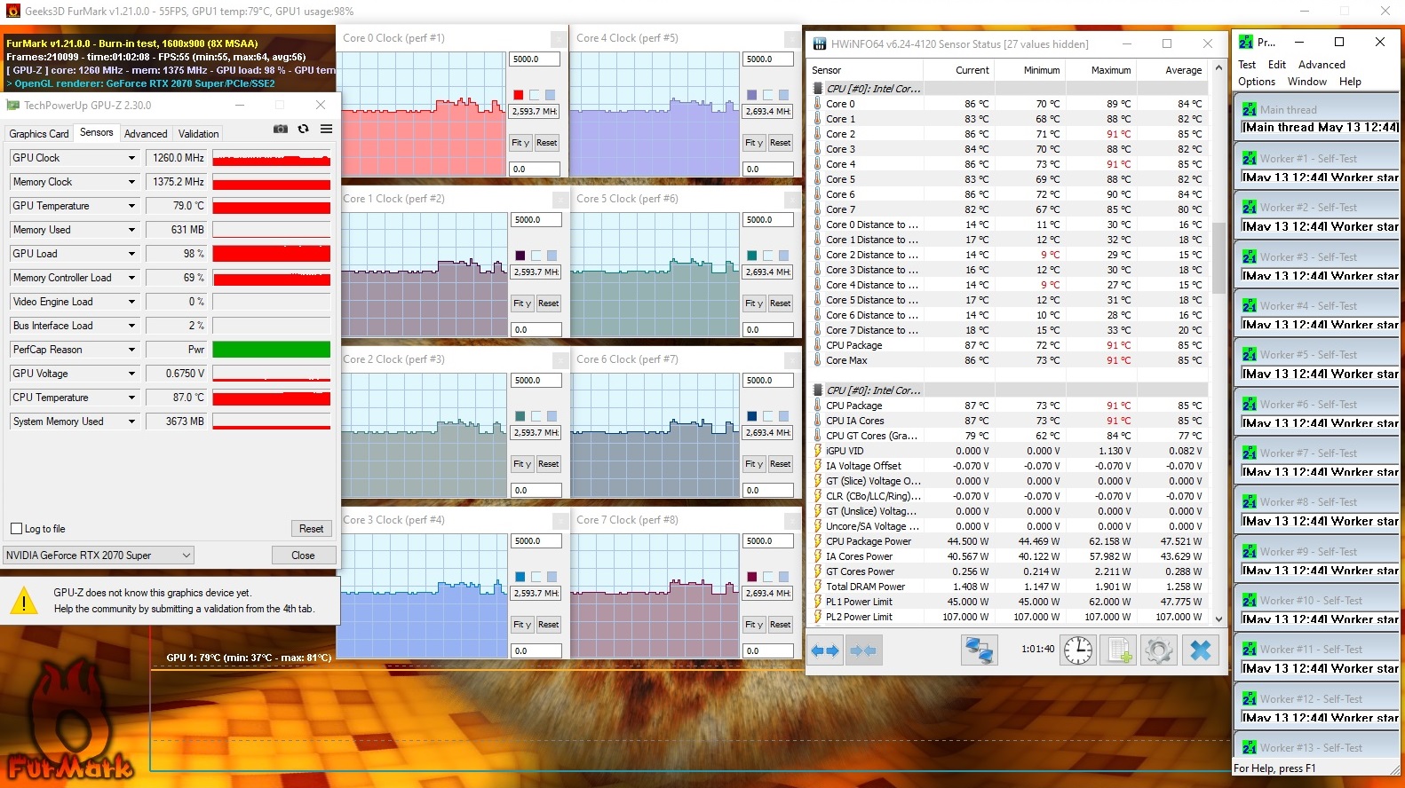1405x788 pixels.
Task: Click Reset on Core 4 Clock graph
Action: 780,143
